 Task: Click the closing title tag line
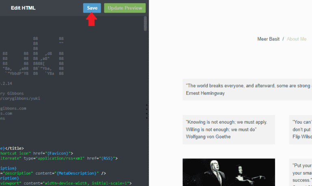coord(12,148)
